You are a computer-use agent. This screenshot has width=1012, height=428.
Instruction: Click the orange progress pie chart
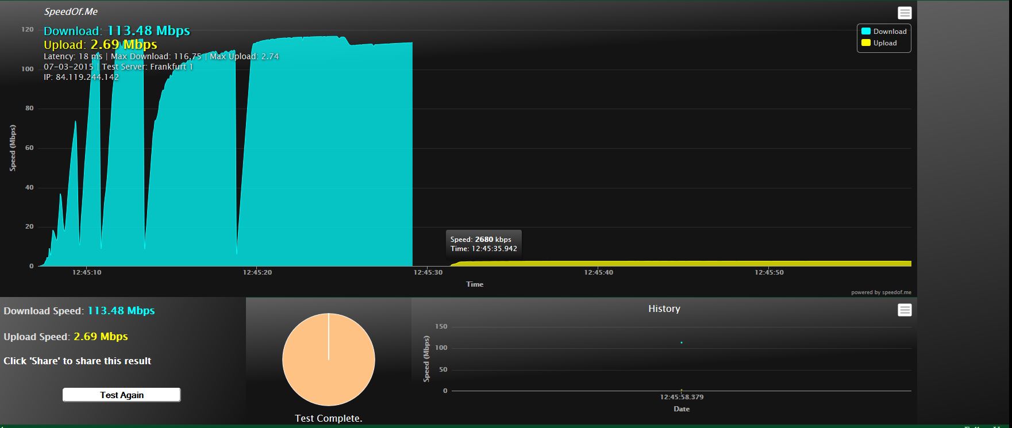pyautogui.click(x=328, y=360)
